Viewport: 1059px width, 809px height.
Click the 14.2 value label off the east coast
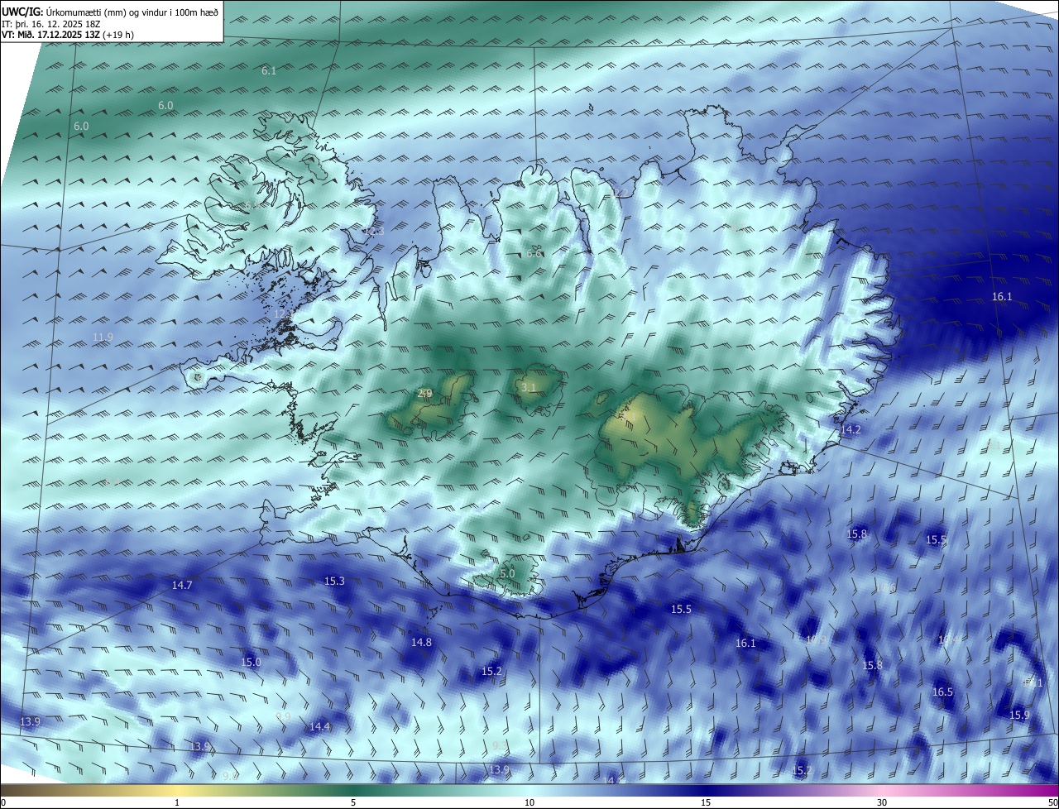tap(851, 429)
